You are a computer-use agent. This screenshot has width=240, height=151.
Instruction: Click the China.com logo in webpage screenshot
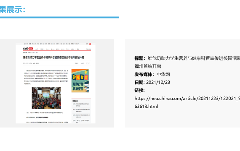[x=28, y=49]
